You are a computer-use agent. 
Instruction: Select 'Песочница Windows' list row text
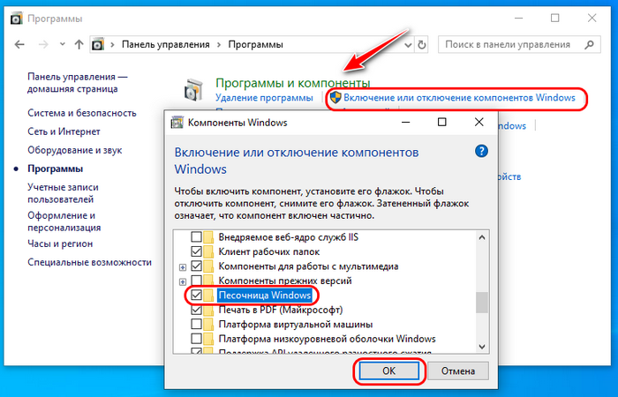coord(265,296)
